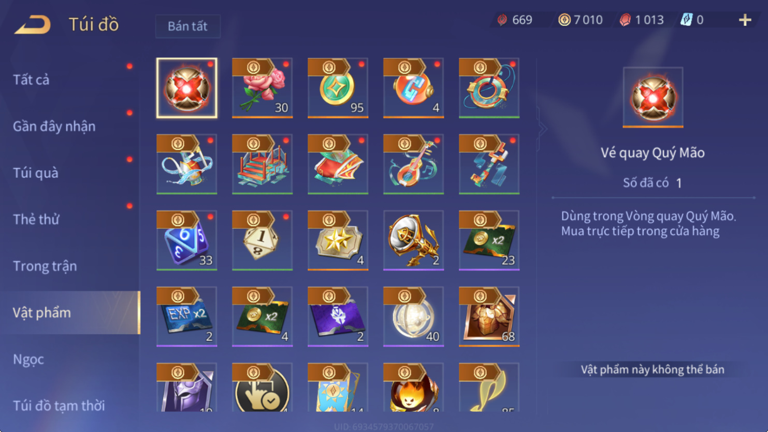Open the Thẻ thử tab
768x432 pixels.
[36, 220]
